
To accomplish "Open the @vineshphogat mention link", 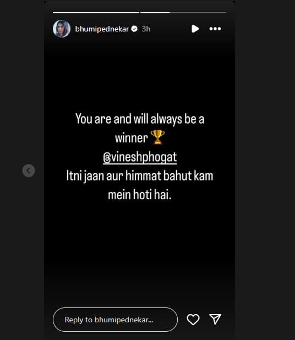I will [140, 158].
